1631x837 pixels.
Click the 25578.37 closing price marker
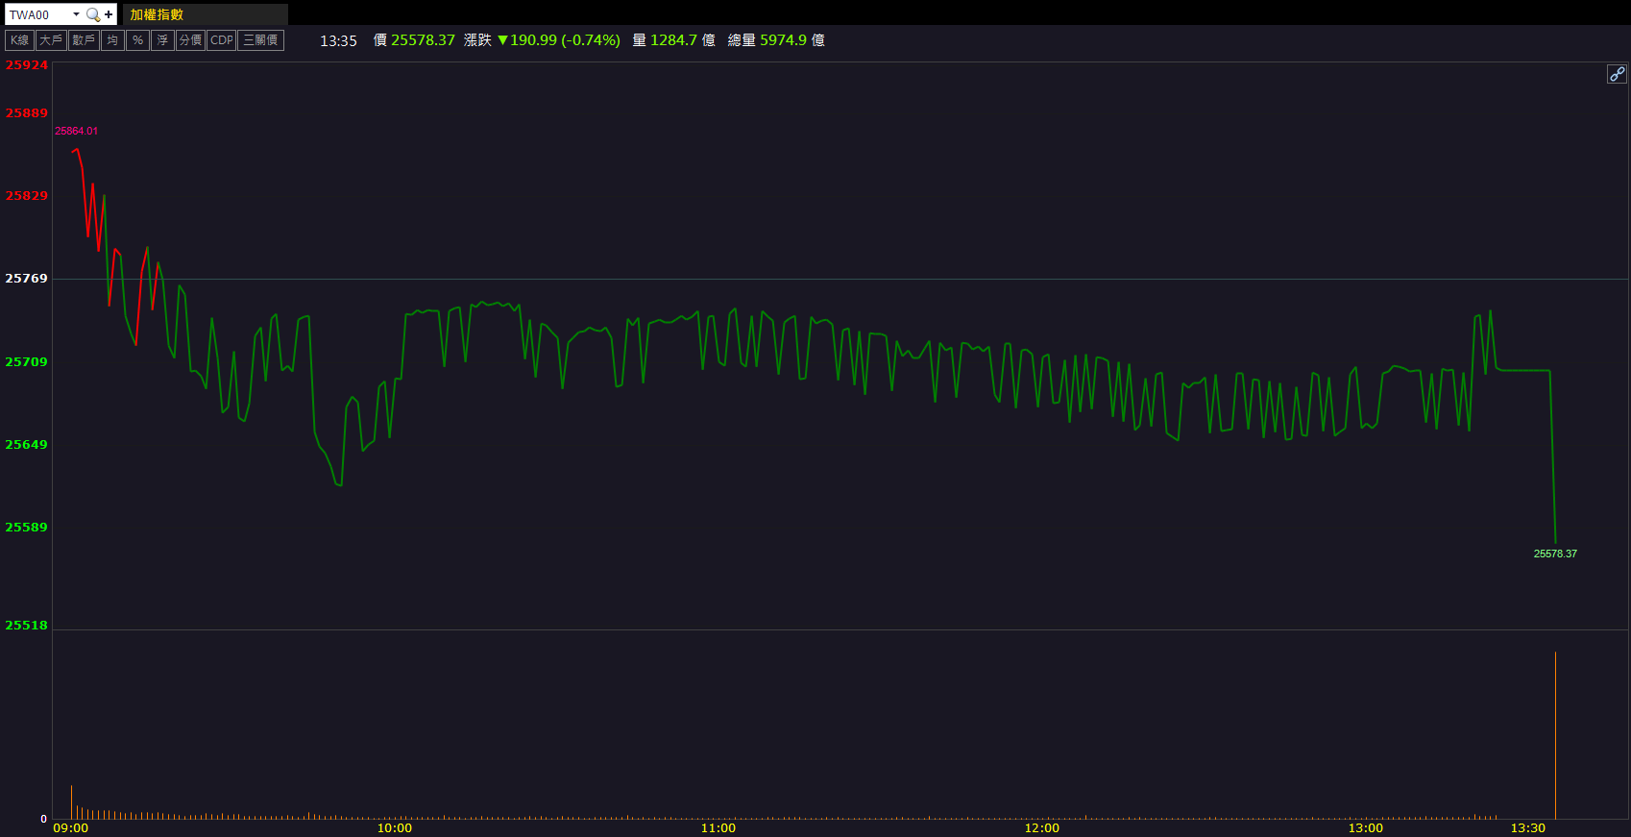[1555, 554]
